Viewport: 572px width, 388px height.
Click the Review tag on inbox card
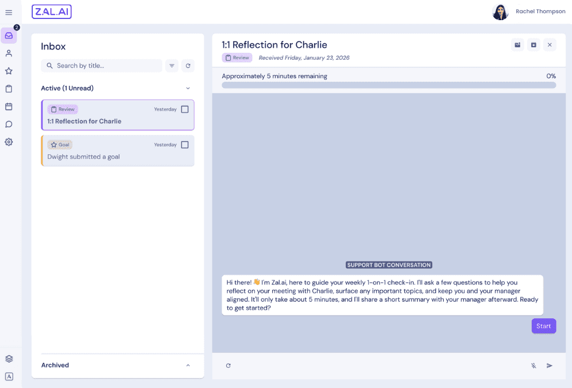pos(63,109)
